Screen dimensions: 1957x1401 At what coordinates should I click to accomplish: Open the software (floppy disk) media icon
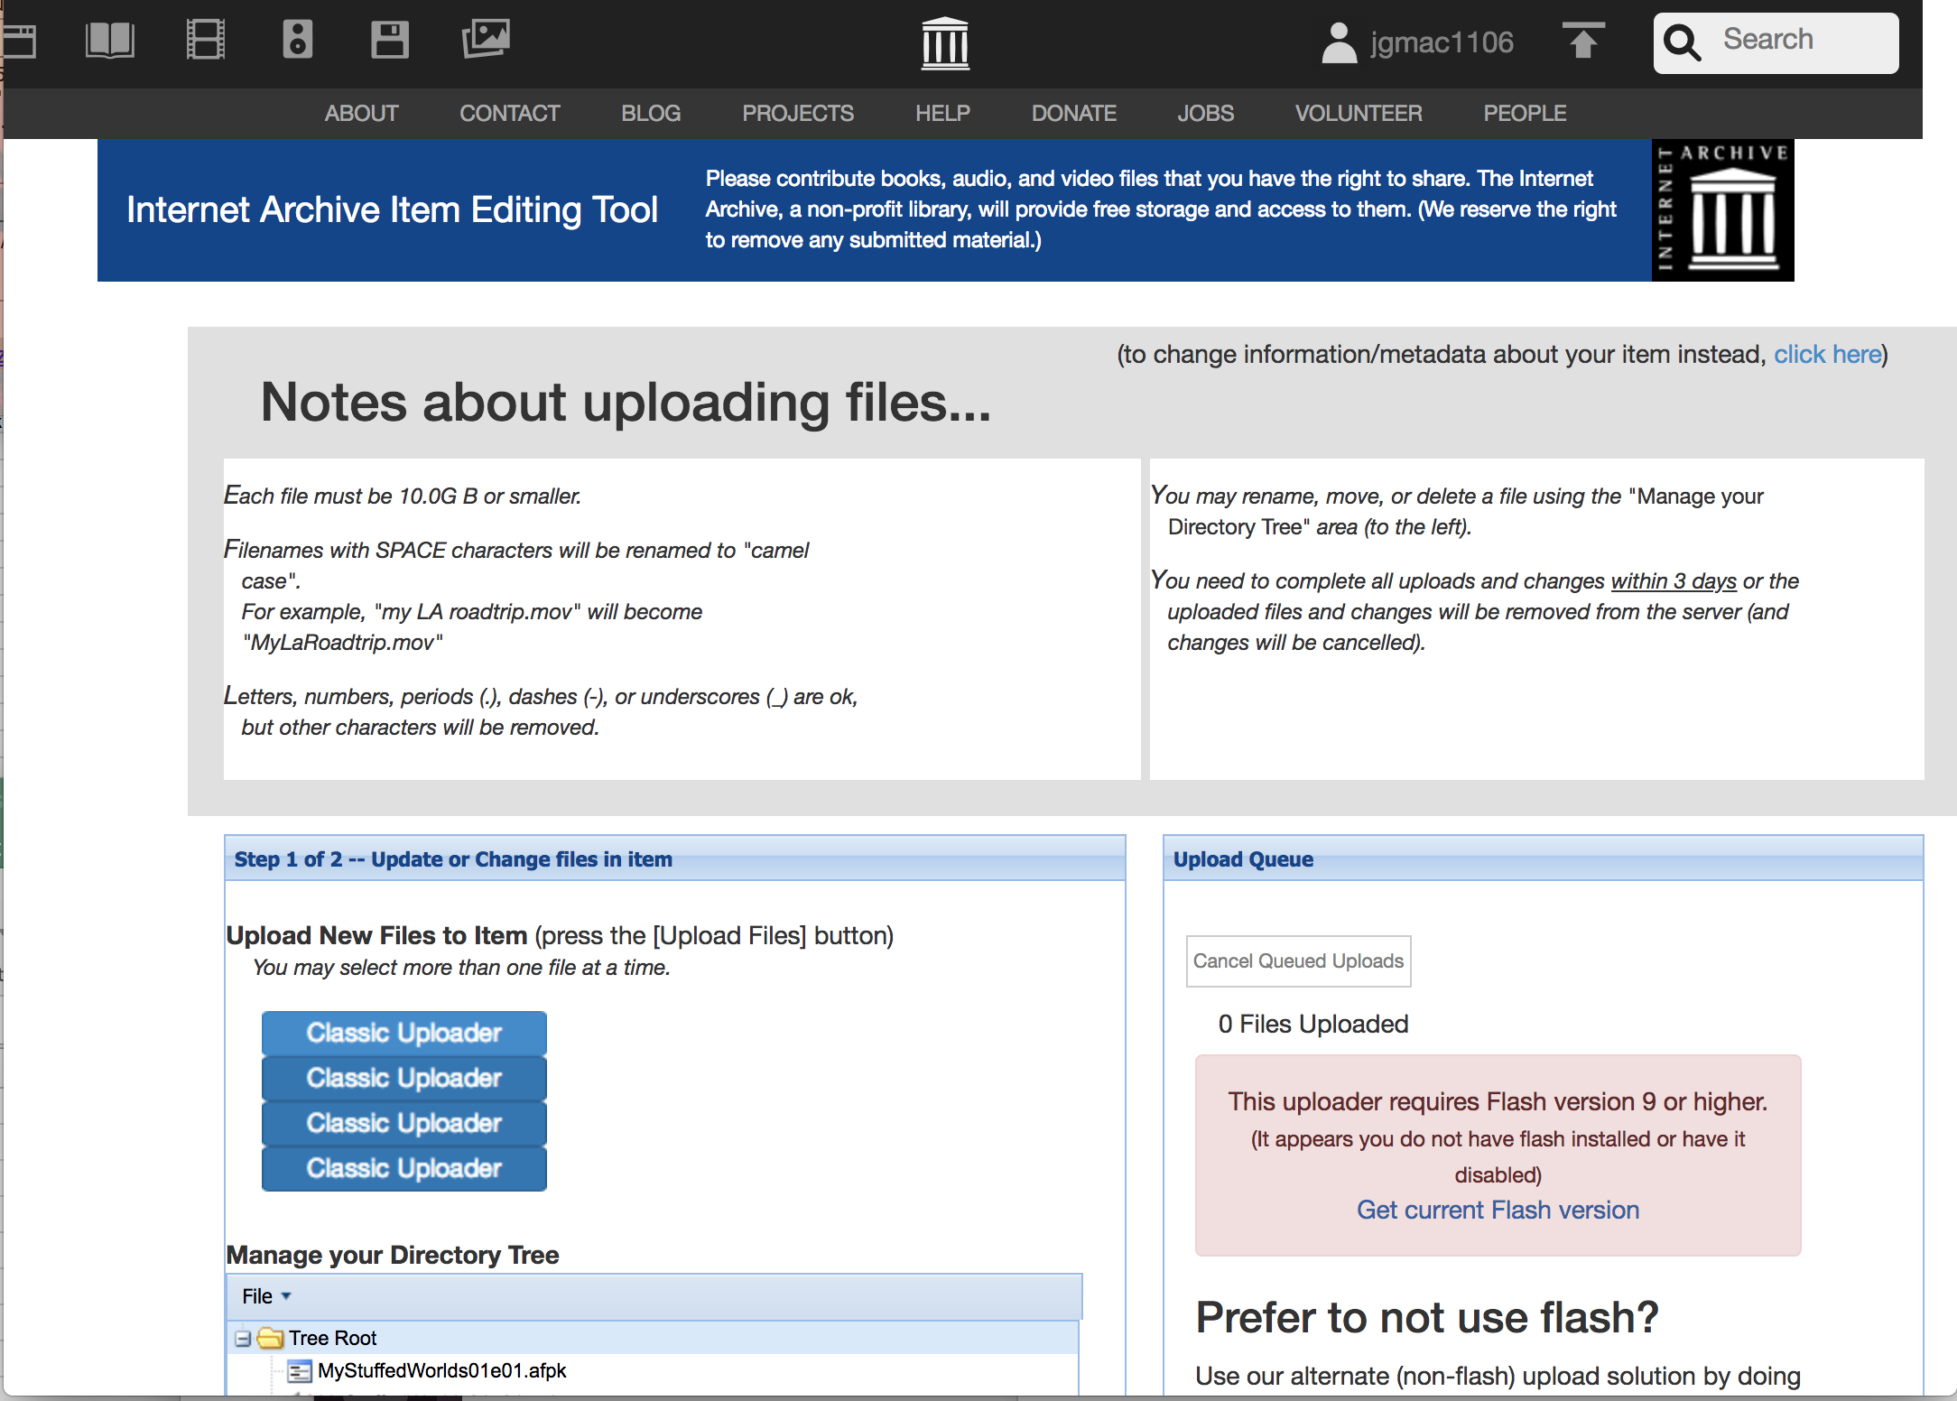click(390, 41)
